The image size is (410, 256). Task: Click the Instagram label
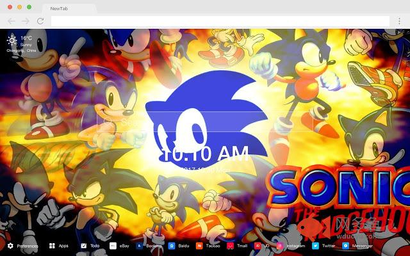296,246
